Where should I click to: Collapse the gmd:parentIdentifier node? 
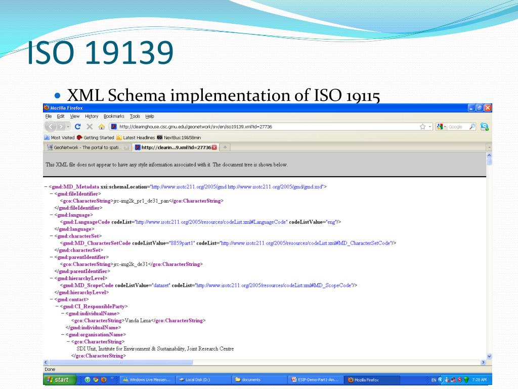coord(52,257)
